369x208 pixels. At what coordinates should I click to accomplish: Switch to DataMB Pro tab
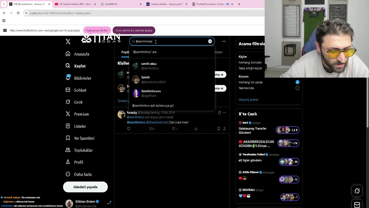(x=121, y=4)
